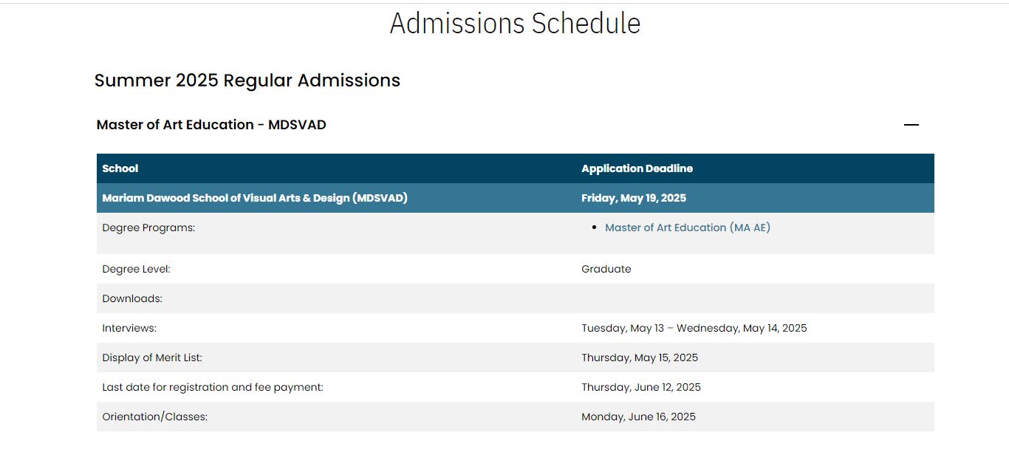Click the Summer 2025 Regular Admissions heading
Viewport: 1009px width, 455px height.
tap(247, 81)
